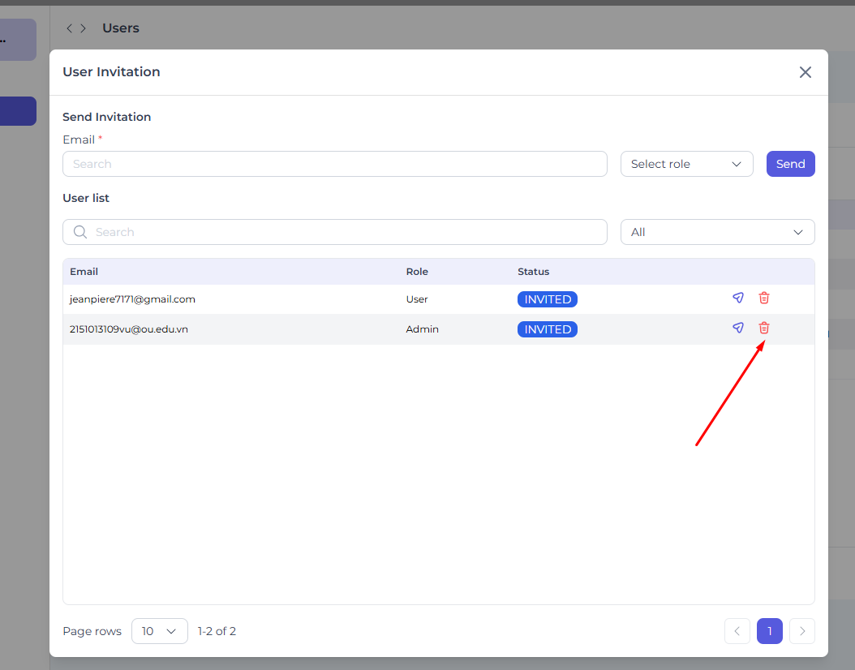Click INVITED badge for jeanpiere7171@gmail.com

(x=548, y=299)
